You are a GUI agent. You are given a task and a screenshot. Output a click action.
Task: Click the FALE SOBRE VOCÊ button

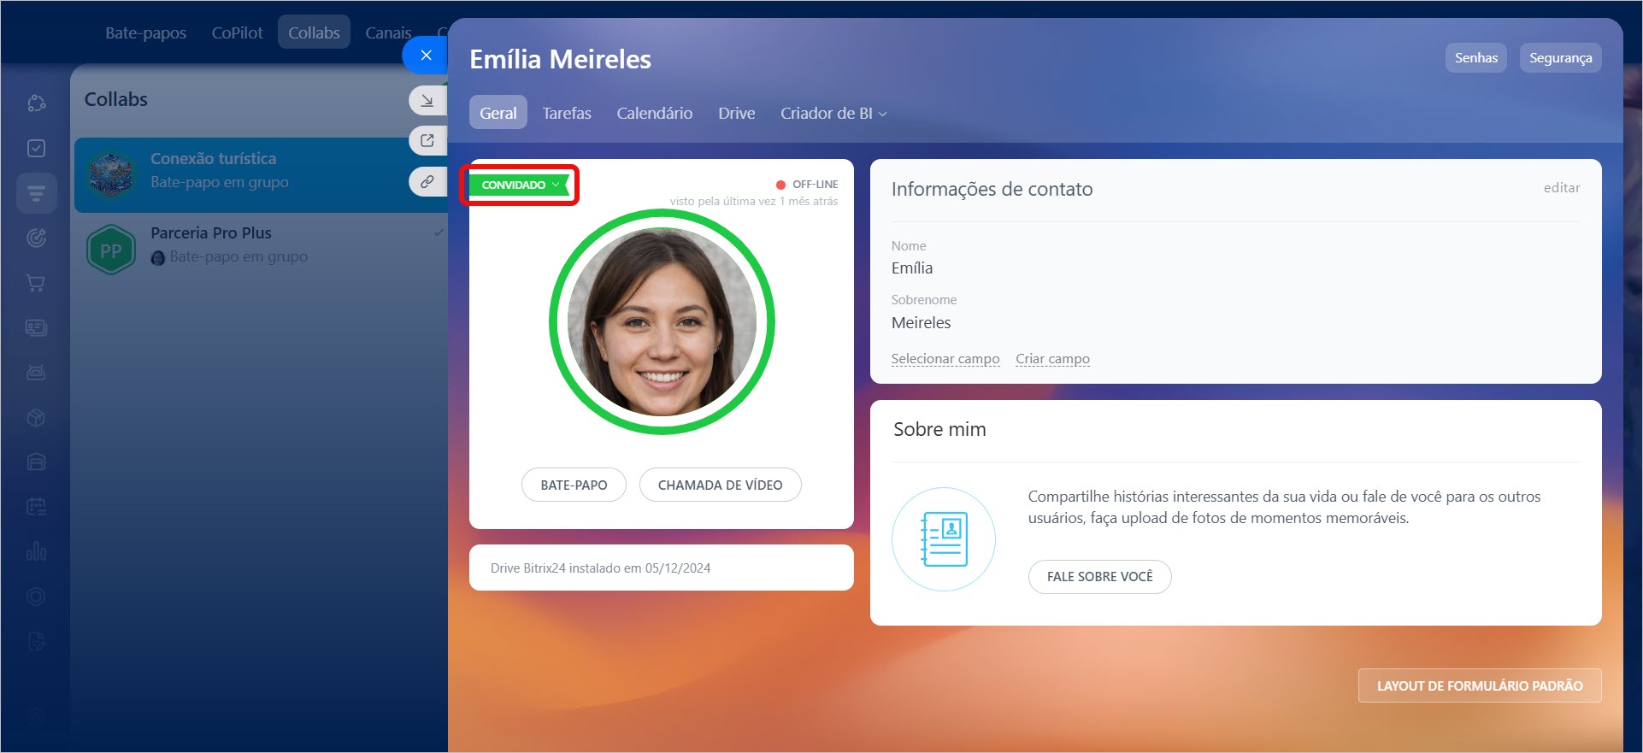coord(1099,577)
